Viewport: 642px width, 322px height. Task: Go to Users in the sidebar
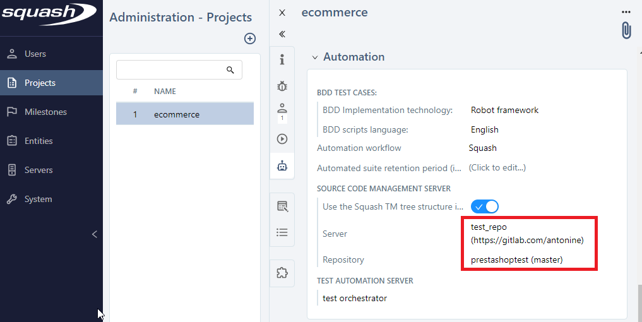click(35, 54)
